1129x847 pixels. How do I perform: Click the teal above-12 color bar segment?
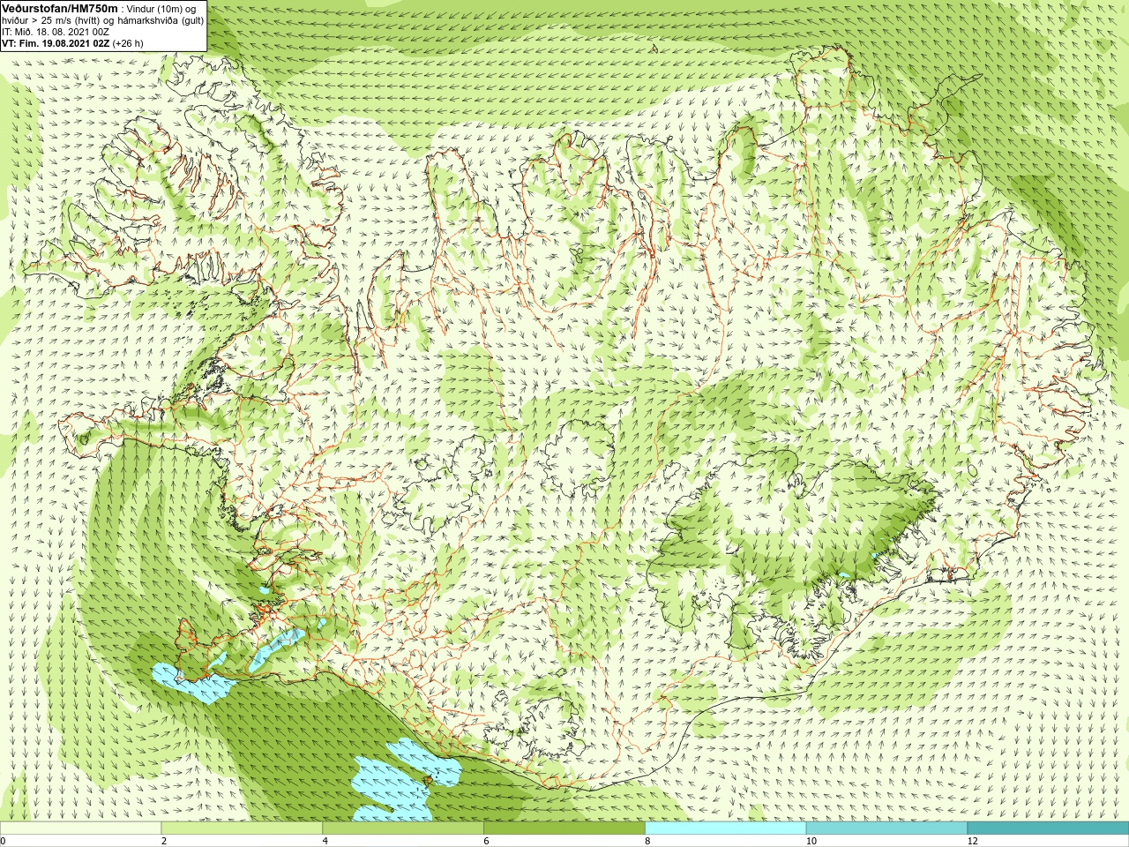[x=1048, y=828]
